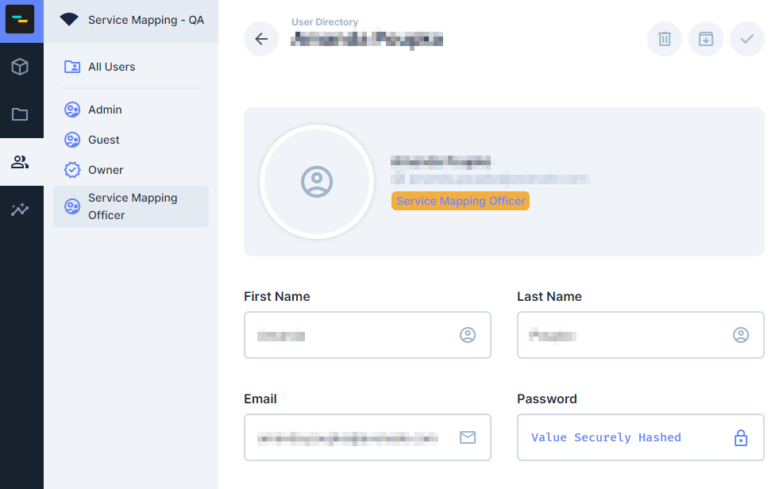The width and height of the screenshot is (779, 489).
Task: Click the checkmark save button
Action: coord(747,39)
